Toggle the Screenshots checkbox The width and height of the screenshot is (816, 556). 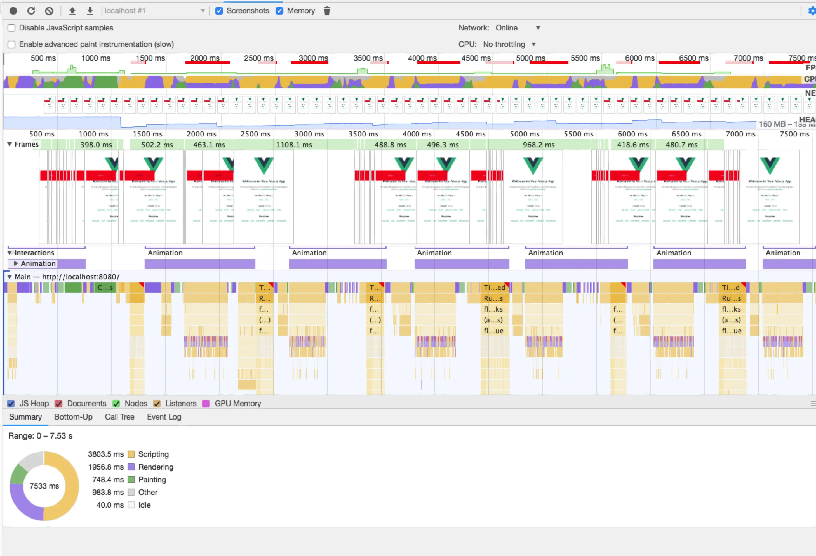pos(219,11)
